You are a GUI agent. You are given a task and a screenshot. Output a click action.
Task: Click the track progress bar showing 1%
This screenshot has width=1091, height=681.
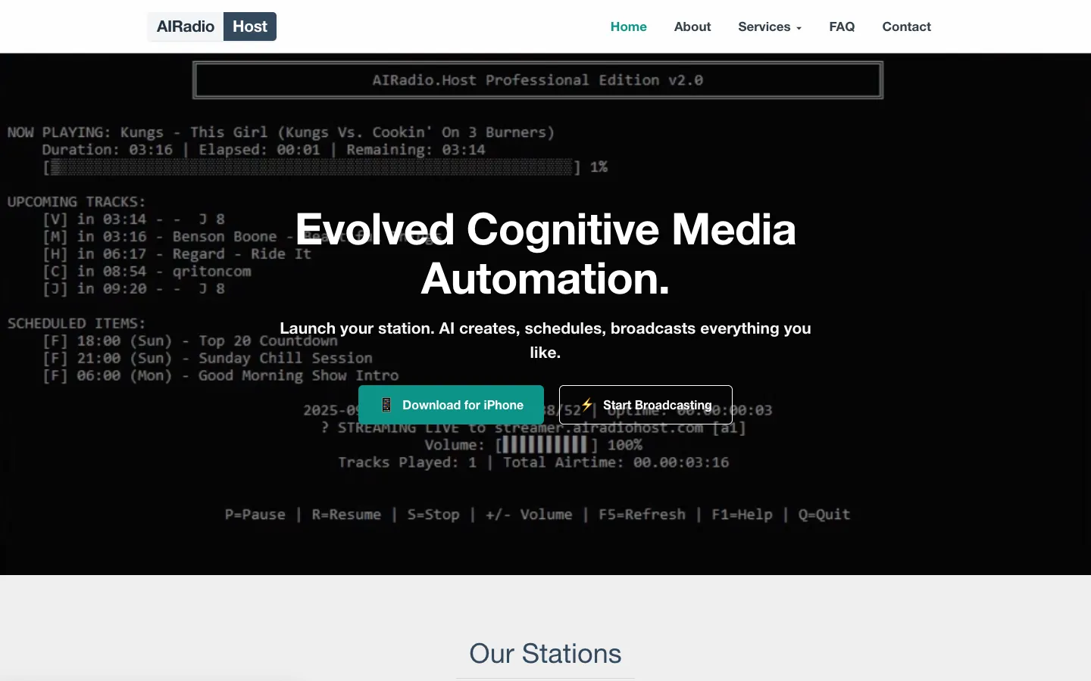(311, 167)
